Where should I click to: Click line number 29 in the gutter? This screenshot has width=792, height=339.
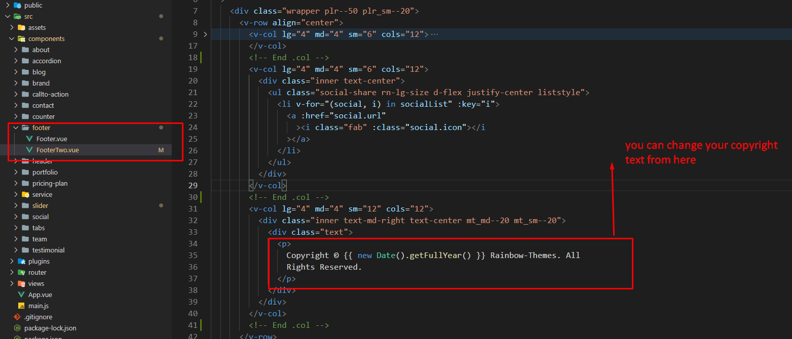193,186
